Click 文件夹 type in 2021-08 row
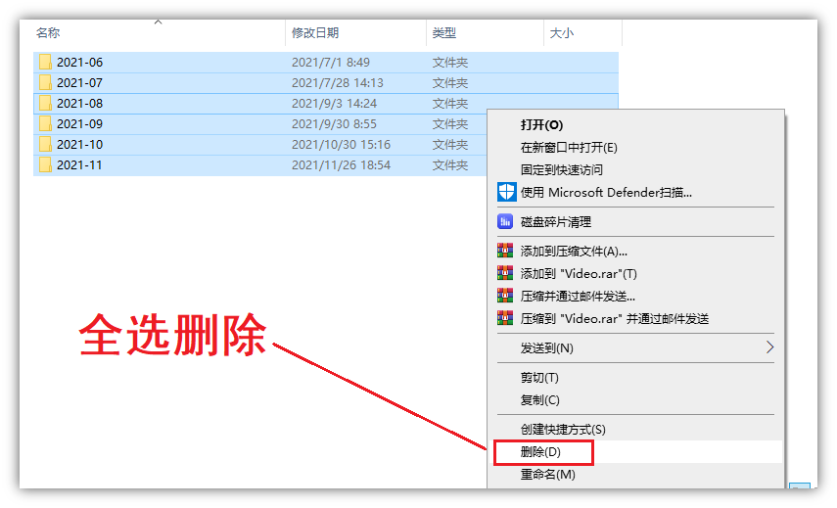The height and width of the screenshot is (508, 837). click(x=450, y=104)
